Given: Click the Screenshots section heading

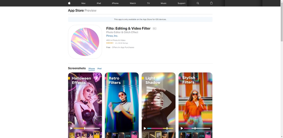Looking at the screenshot, I should pyautogui.click(x=77, y=68).
